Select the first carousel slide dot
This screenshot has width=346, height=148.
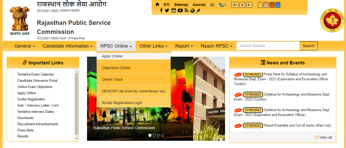pyautogui.click(x=150, y=135)
